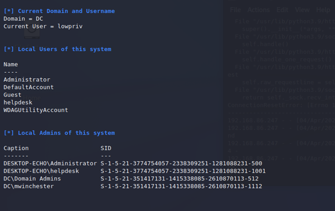335x211 pixels.
Task: Open the Actions menu in background terminal
Action: tap(259, 10)
